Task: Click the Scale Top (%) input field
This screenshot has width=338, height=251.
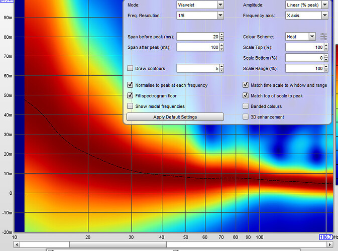Action: pos(305,47)
